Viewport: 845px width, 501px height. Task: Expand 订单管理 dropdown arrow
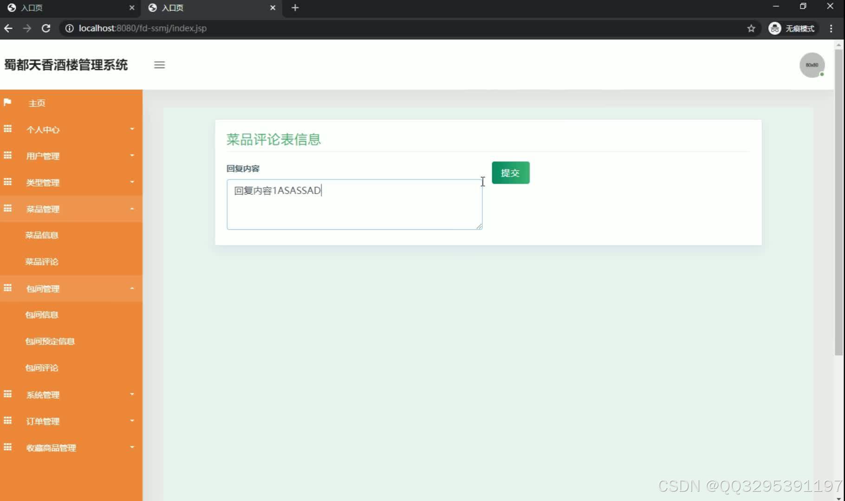pos(132,421)
